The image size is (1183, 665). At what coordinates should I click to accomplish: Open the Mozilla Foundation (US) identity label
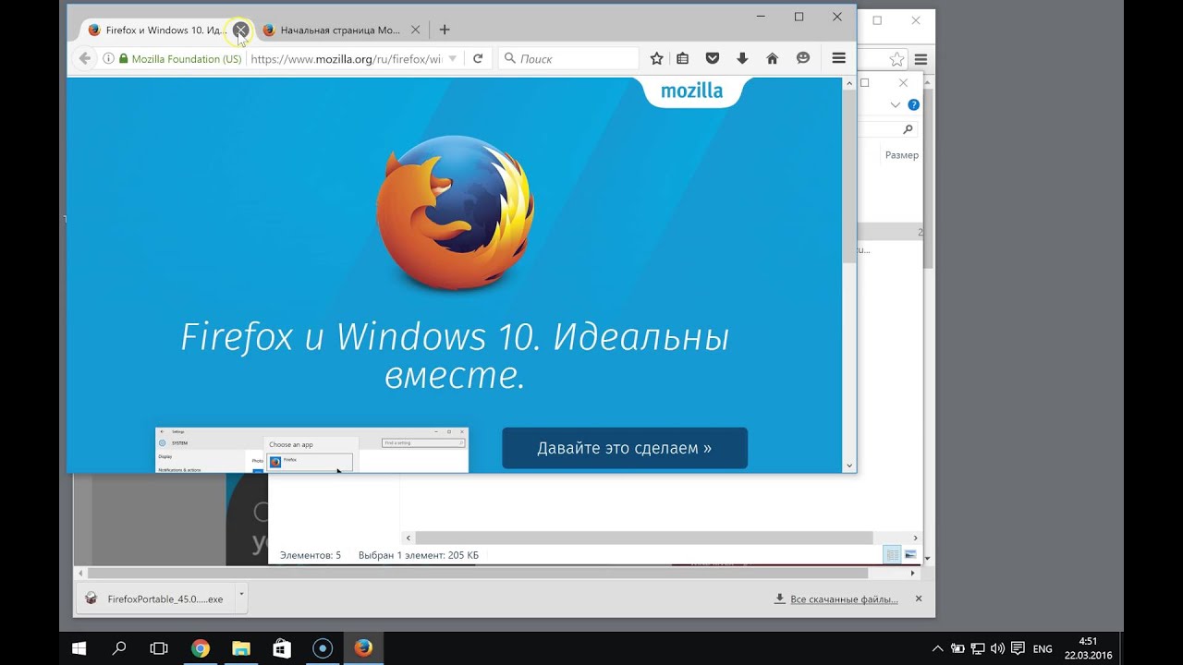(x=179, y=58)
